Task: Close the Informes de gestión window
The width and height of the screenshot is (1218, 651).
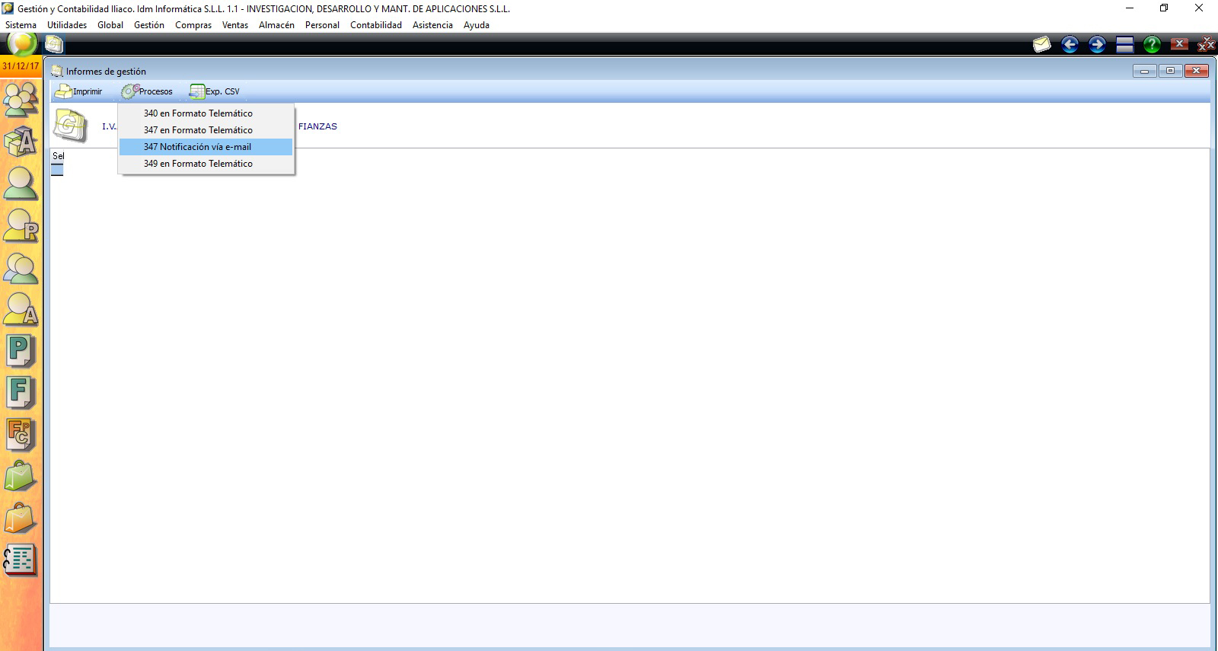Action: (x=1196, y=71)
